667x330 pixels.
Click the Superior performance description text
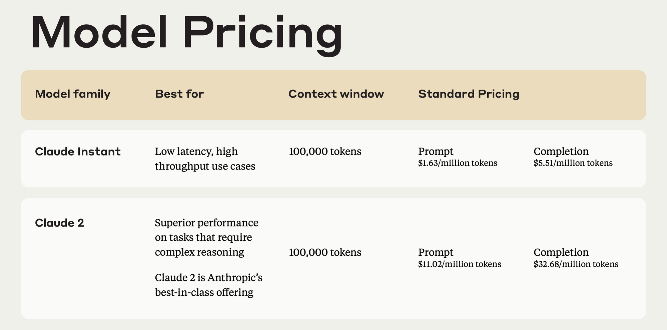click(x=207, y=237)
